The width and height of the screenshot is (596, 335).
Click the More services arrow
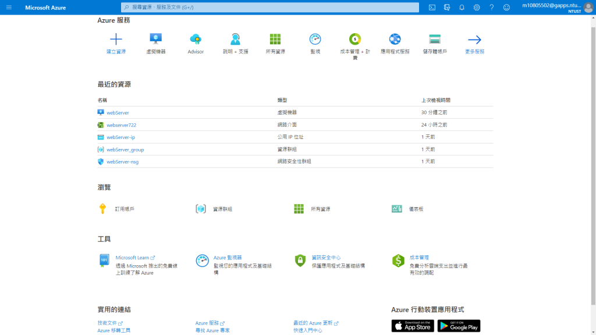pos(474,40)
